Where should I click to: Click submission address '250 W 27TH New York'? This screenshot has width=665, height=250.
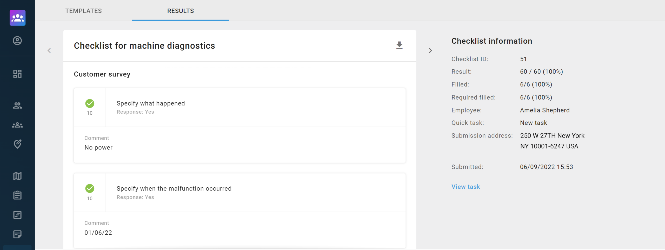tap(552, 136)
